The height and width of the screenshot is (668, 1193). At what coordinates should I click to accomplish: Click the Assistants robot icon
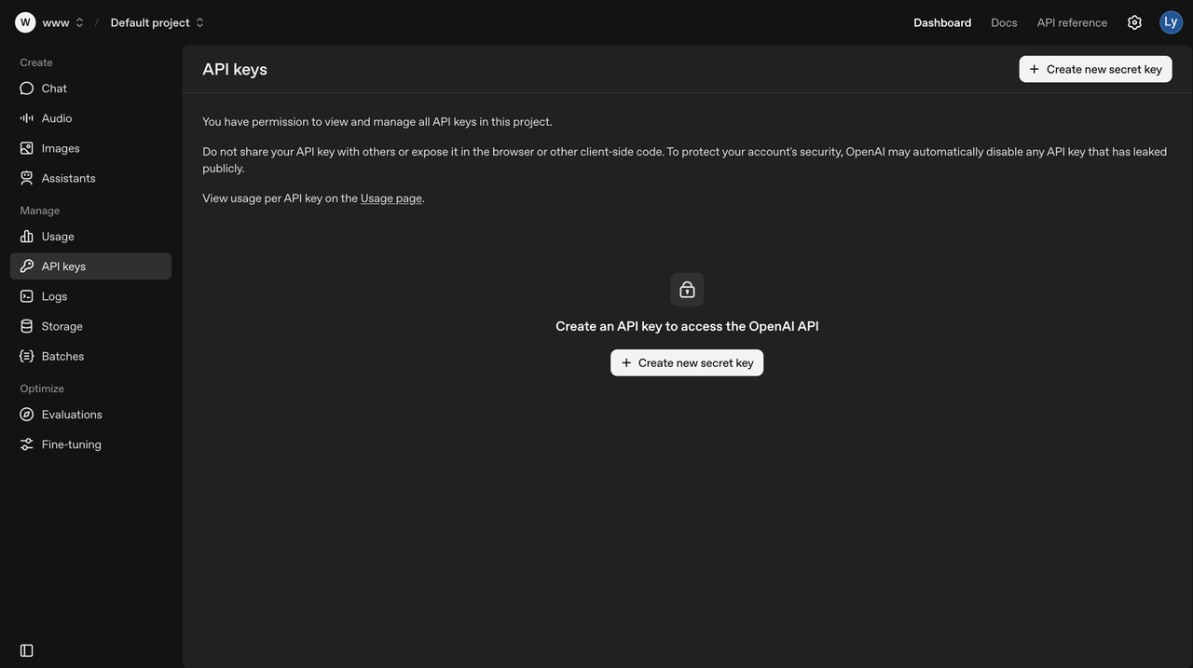27,178
